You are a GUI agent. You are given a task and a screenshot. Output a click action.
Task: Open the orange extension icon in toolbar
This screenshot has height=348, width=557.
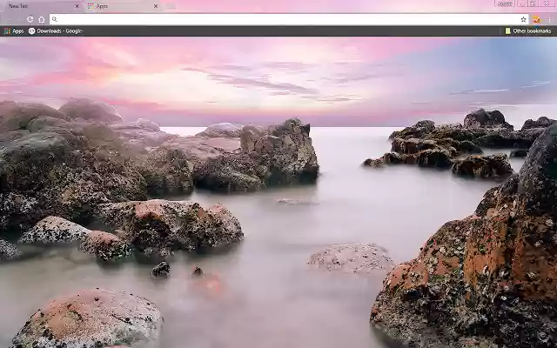click(536, 19)
